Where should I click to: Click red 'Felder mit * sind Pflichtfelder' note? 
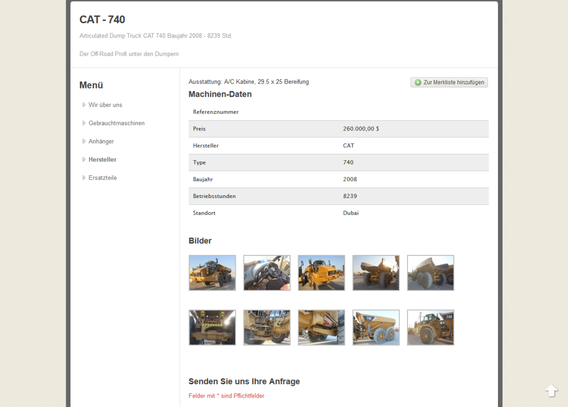(226, 396)
